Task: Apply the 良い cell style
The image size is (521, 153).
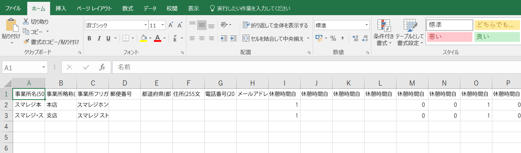Action: [498, 37]
